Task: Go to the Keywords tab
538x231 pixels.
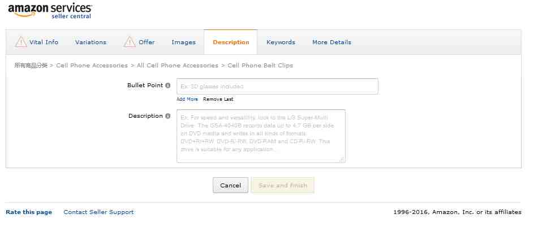Action: coord(281,42)
